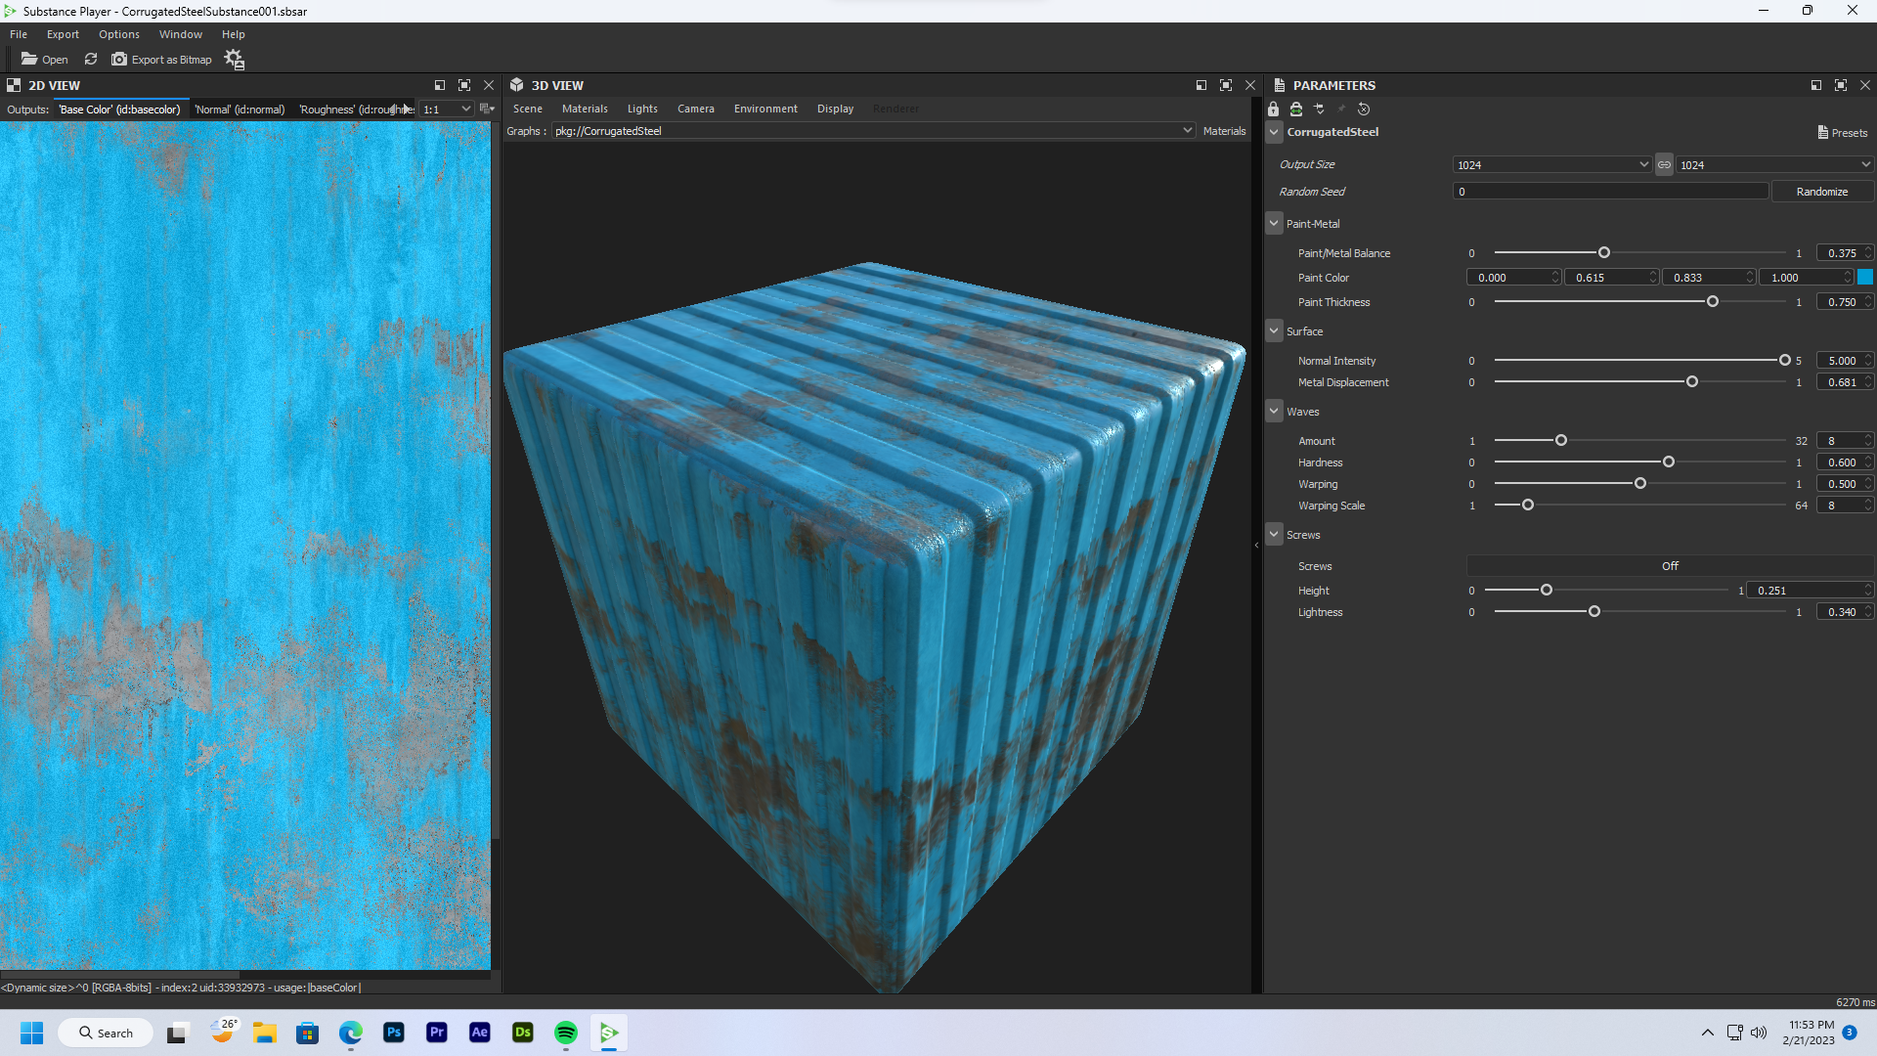Open the Lights menu in 3D View
The width and height of the screenshot is (1877, 1056).
pyautogui.click(x=642, y=109)
